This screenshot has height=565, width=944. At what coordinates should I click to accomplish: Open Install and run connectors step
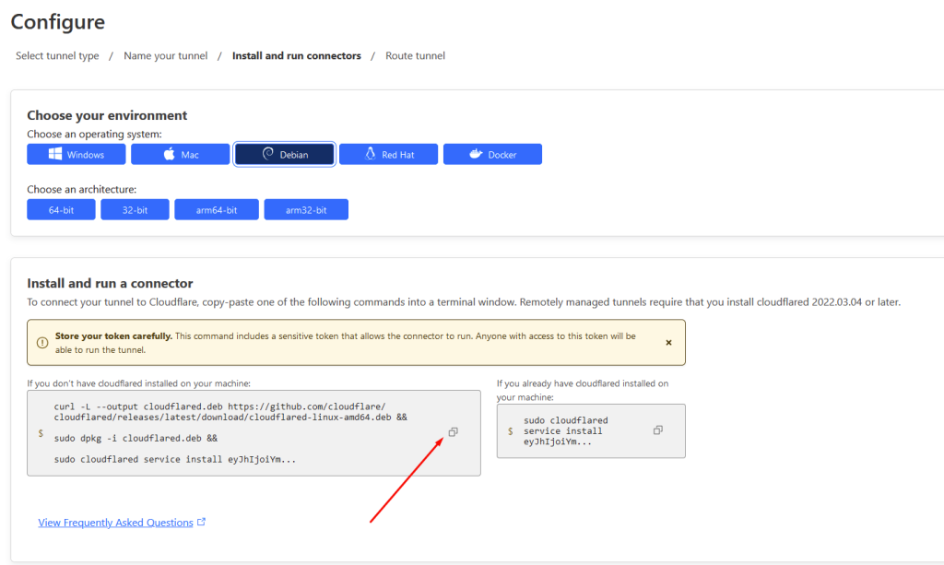coord(297,55)
